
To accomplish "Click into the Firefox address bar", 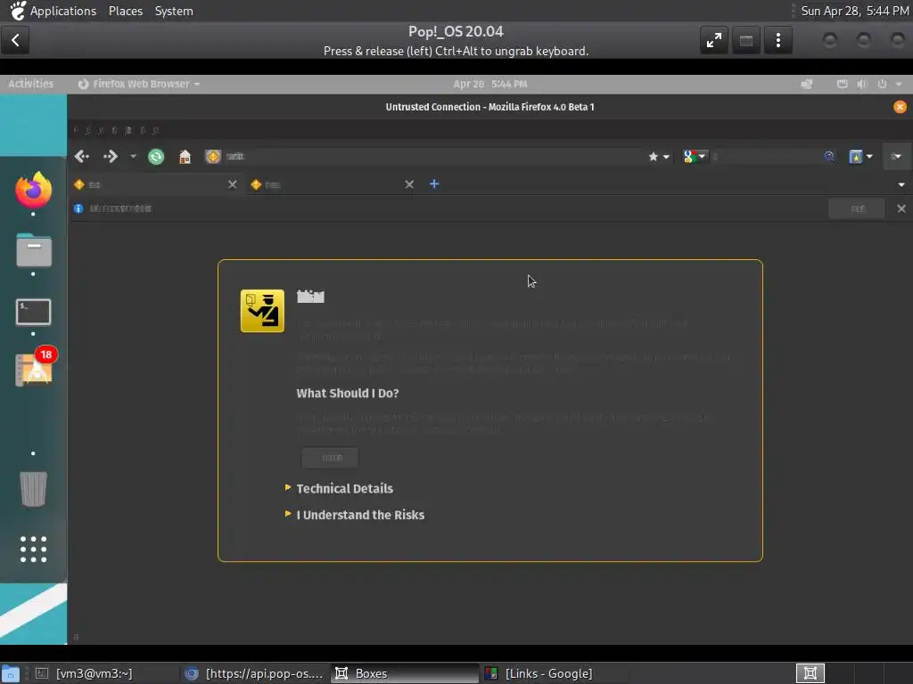I will click(434, 157).
